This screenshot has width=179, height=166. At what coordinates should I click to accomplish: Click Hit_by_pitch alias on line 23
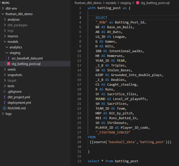pos(121,113)
